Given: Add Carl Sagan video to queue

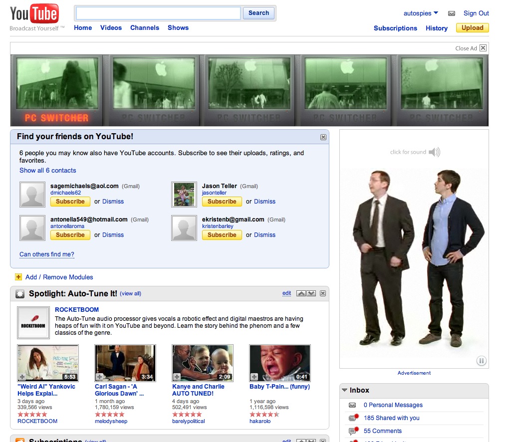Looking at the screenshot, I should pyautogui.click(x=100, y=377).
